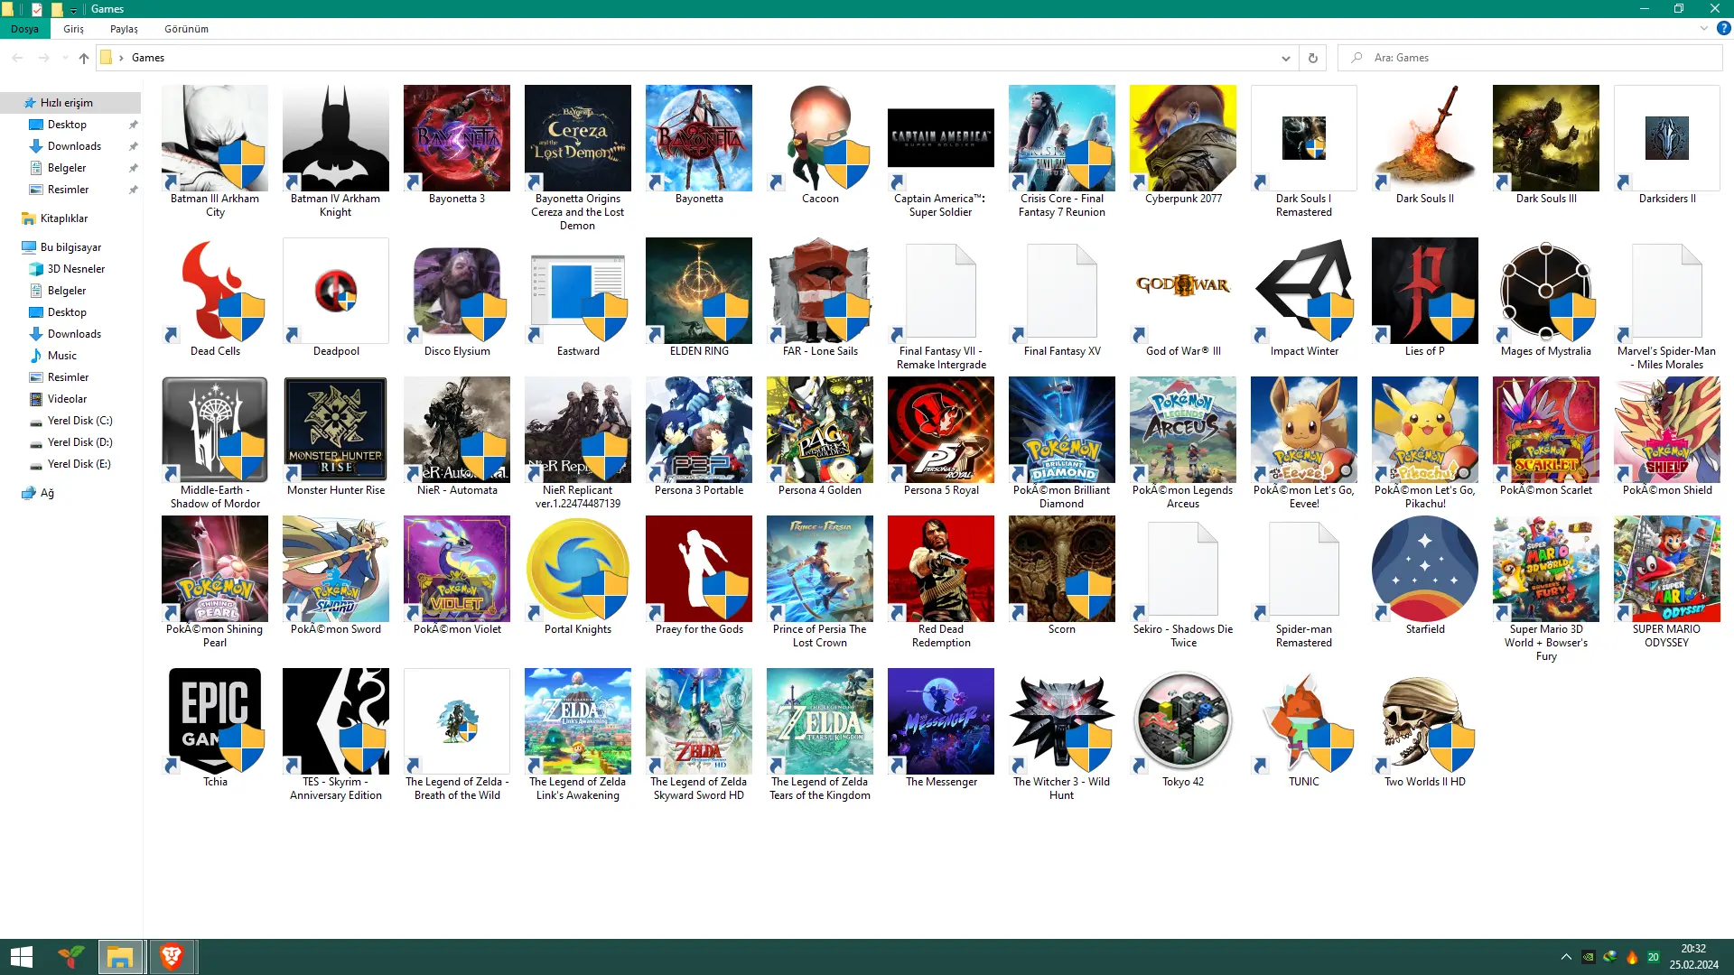The image size is (1734, 975).
Task: Expand the ribbon with the chevron
Action: click(1704, 28)
